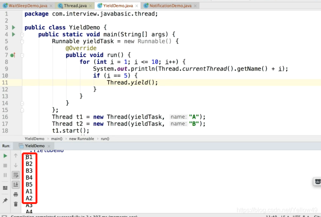Click the run gutter icon beside main method

(13, 34)
